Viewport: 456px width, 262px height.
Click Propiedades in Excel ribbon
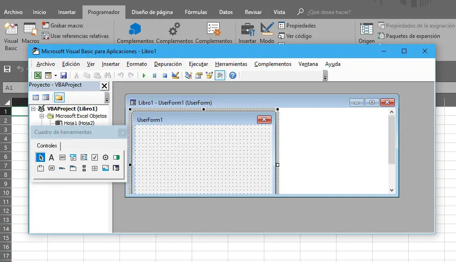tap(297, 26)
